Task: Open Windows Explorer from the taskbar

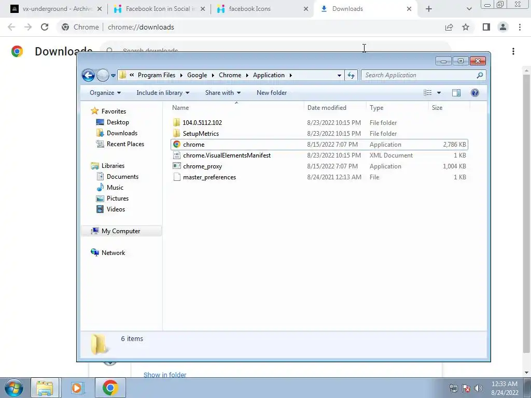Action: [45, 388]
